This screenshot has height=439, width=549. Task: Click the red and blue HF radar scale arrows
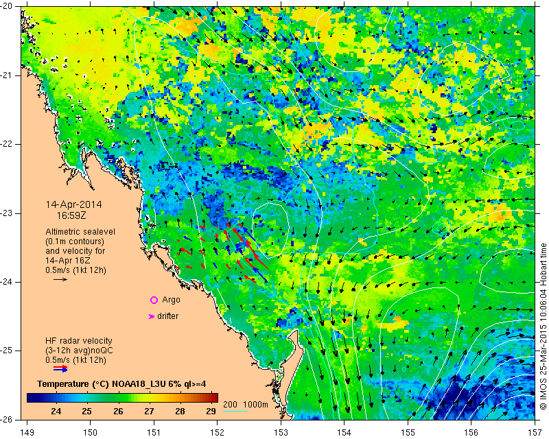pos(60,369)
